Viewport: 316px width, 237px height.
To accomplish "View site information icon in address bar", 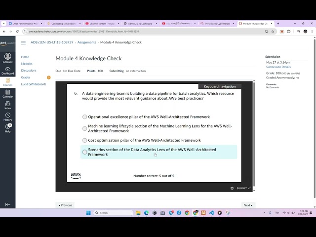I will (25, 32).
